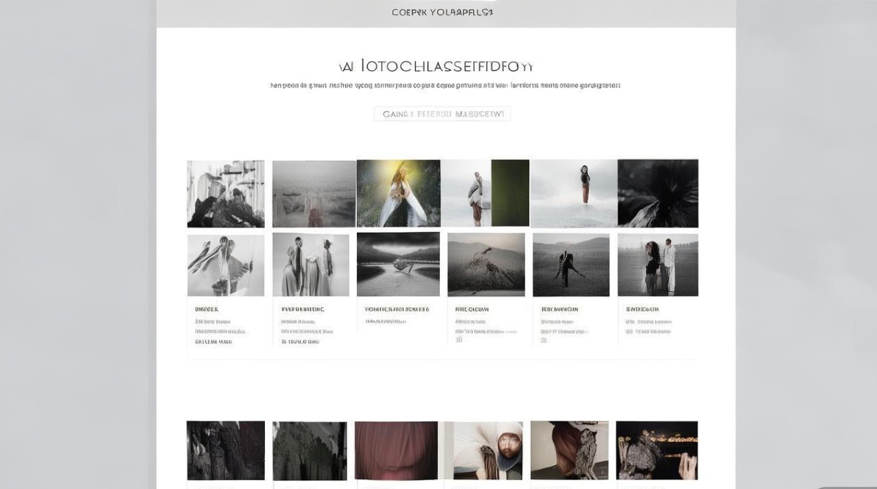Select the person in red pants on snow photo
The height and width of the screenshot is (489, 877).
574,194
